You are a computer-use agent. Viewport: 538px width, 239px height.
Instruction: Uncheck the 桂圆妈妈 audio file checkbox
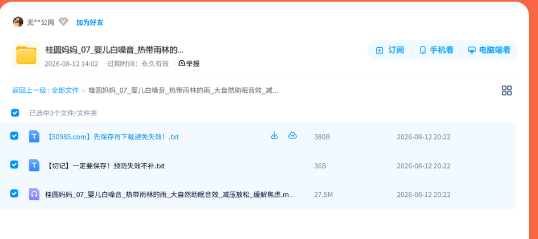(14, 193)
